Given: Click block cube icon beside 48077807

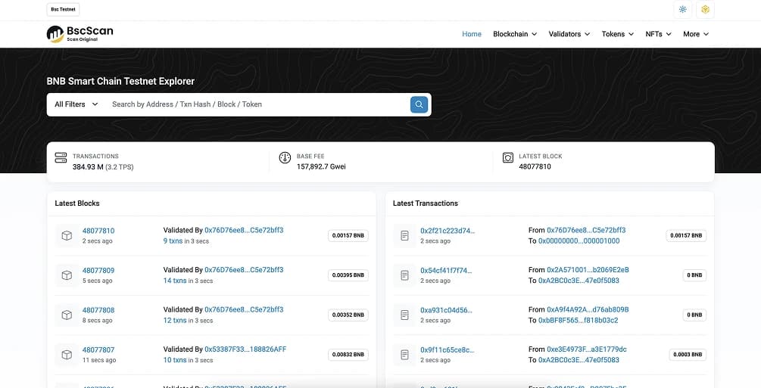Looking at the screenshot, I should (x=67, y=355).
